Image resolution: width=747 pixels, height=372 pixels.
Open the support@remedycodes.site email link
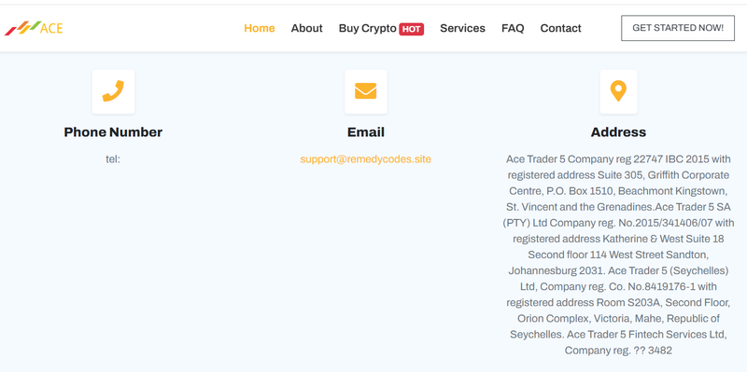365,158
